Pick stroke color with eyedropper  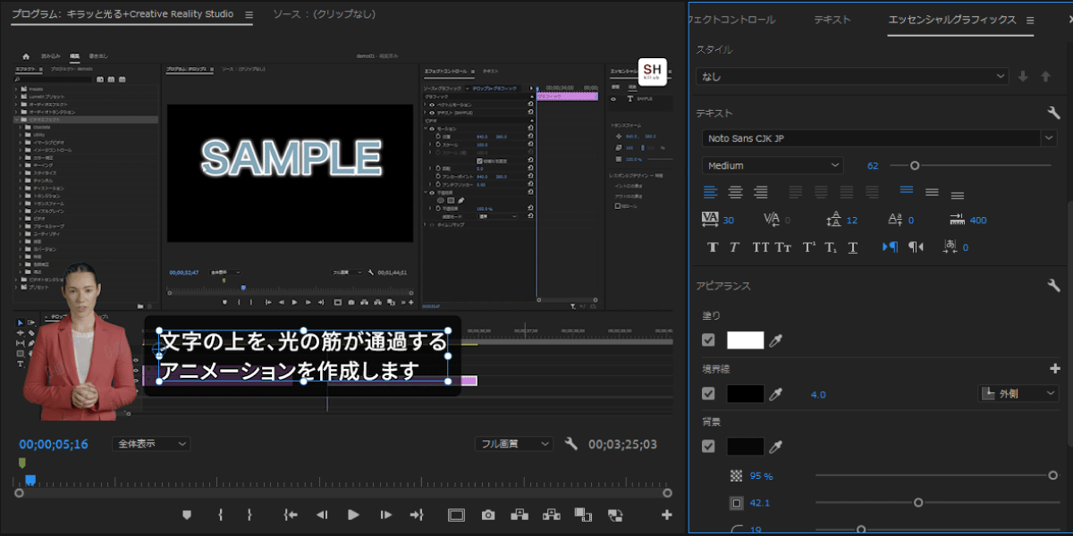(x=777, y=394)
